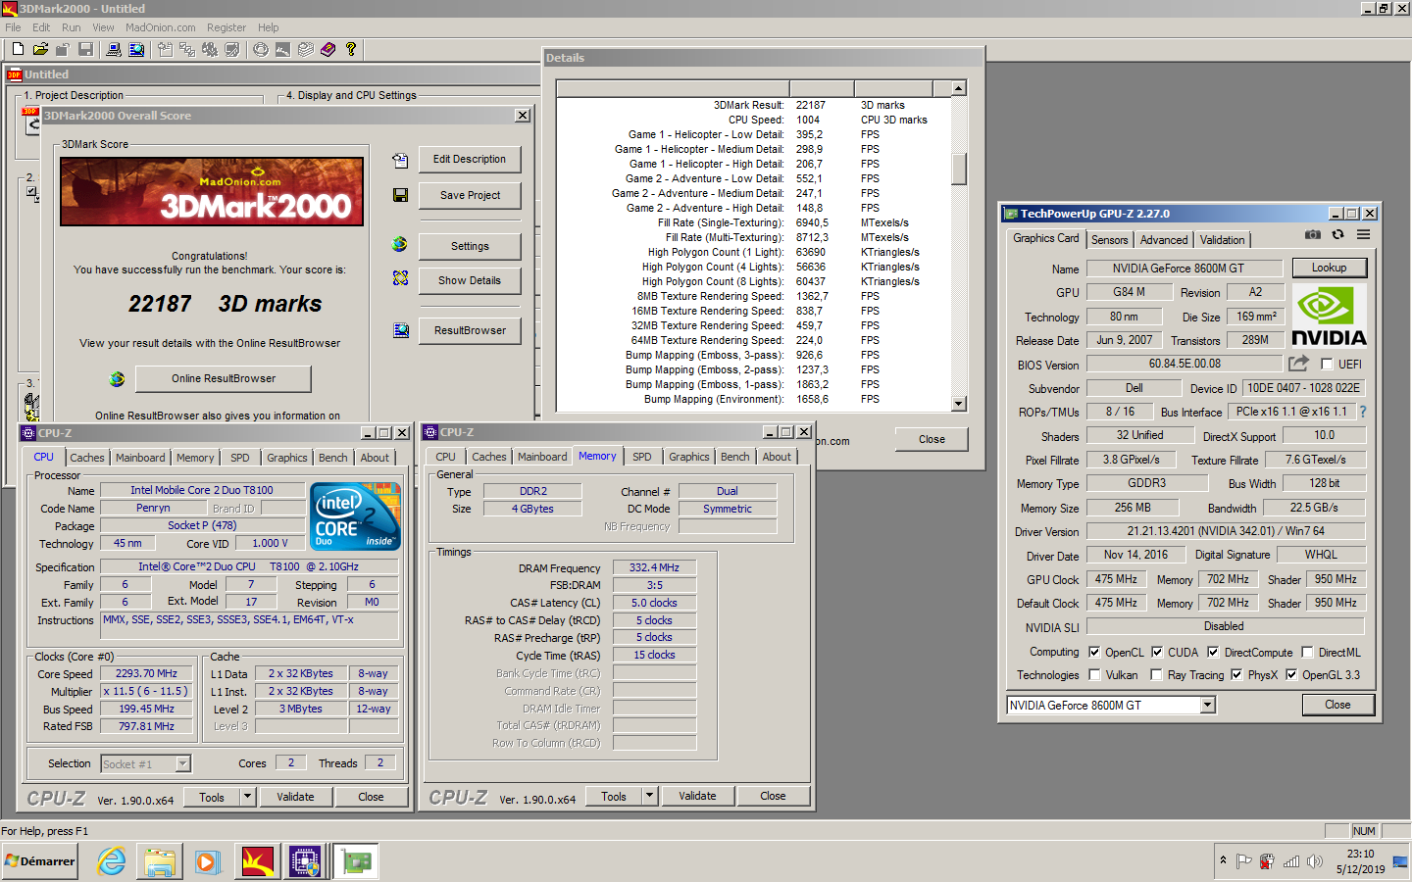The image size is (1412, 882).
Task: Toggle the UEFI checkbox in GPU-Z
Action: point(1327,365)
